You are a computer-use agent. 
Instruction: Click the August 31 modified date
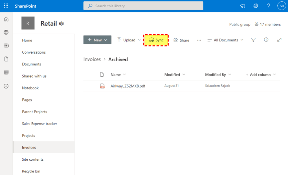(172, 86)
